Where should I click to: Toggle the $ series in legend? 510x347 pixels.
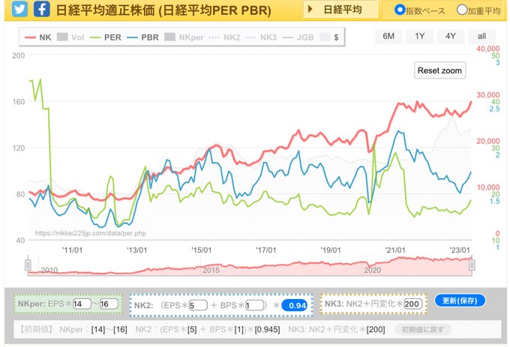pyautogui.click(x=329, y=37)
